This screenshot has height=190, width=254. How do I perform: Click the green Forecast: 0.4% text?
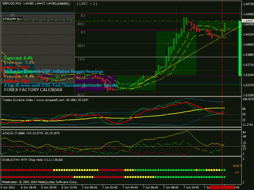18,58
